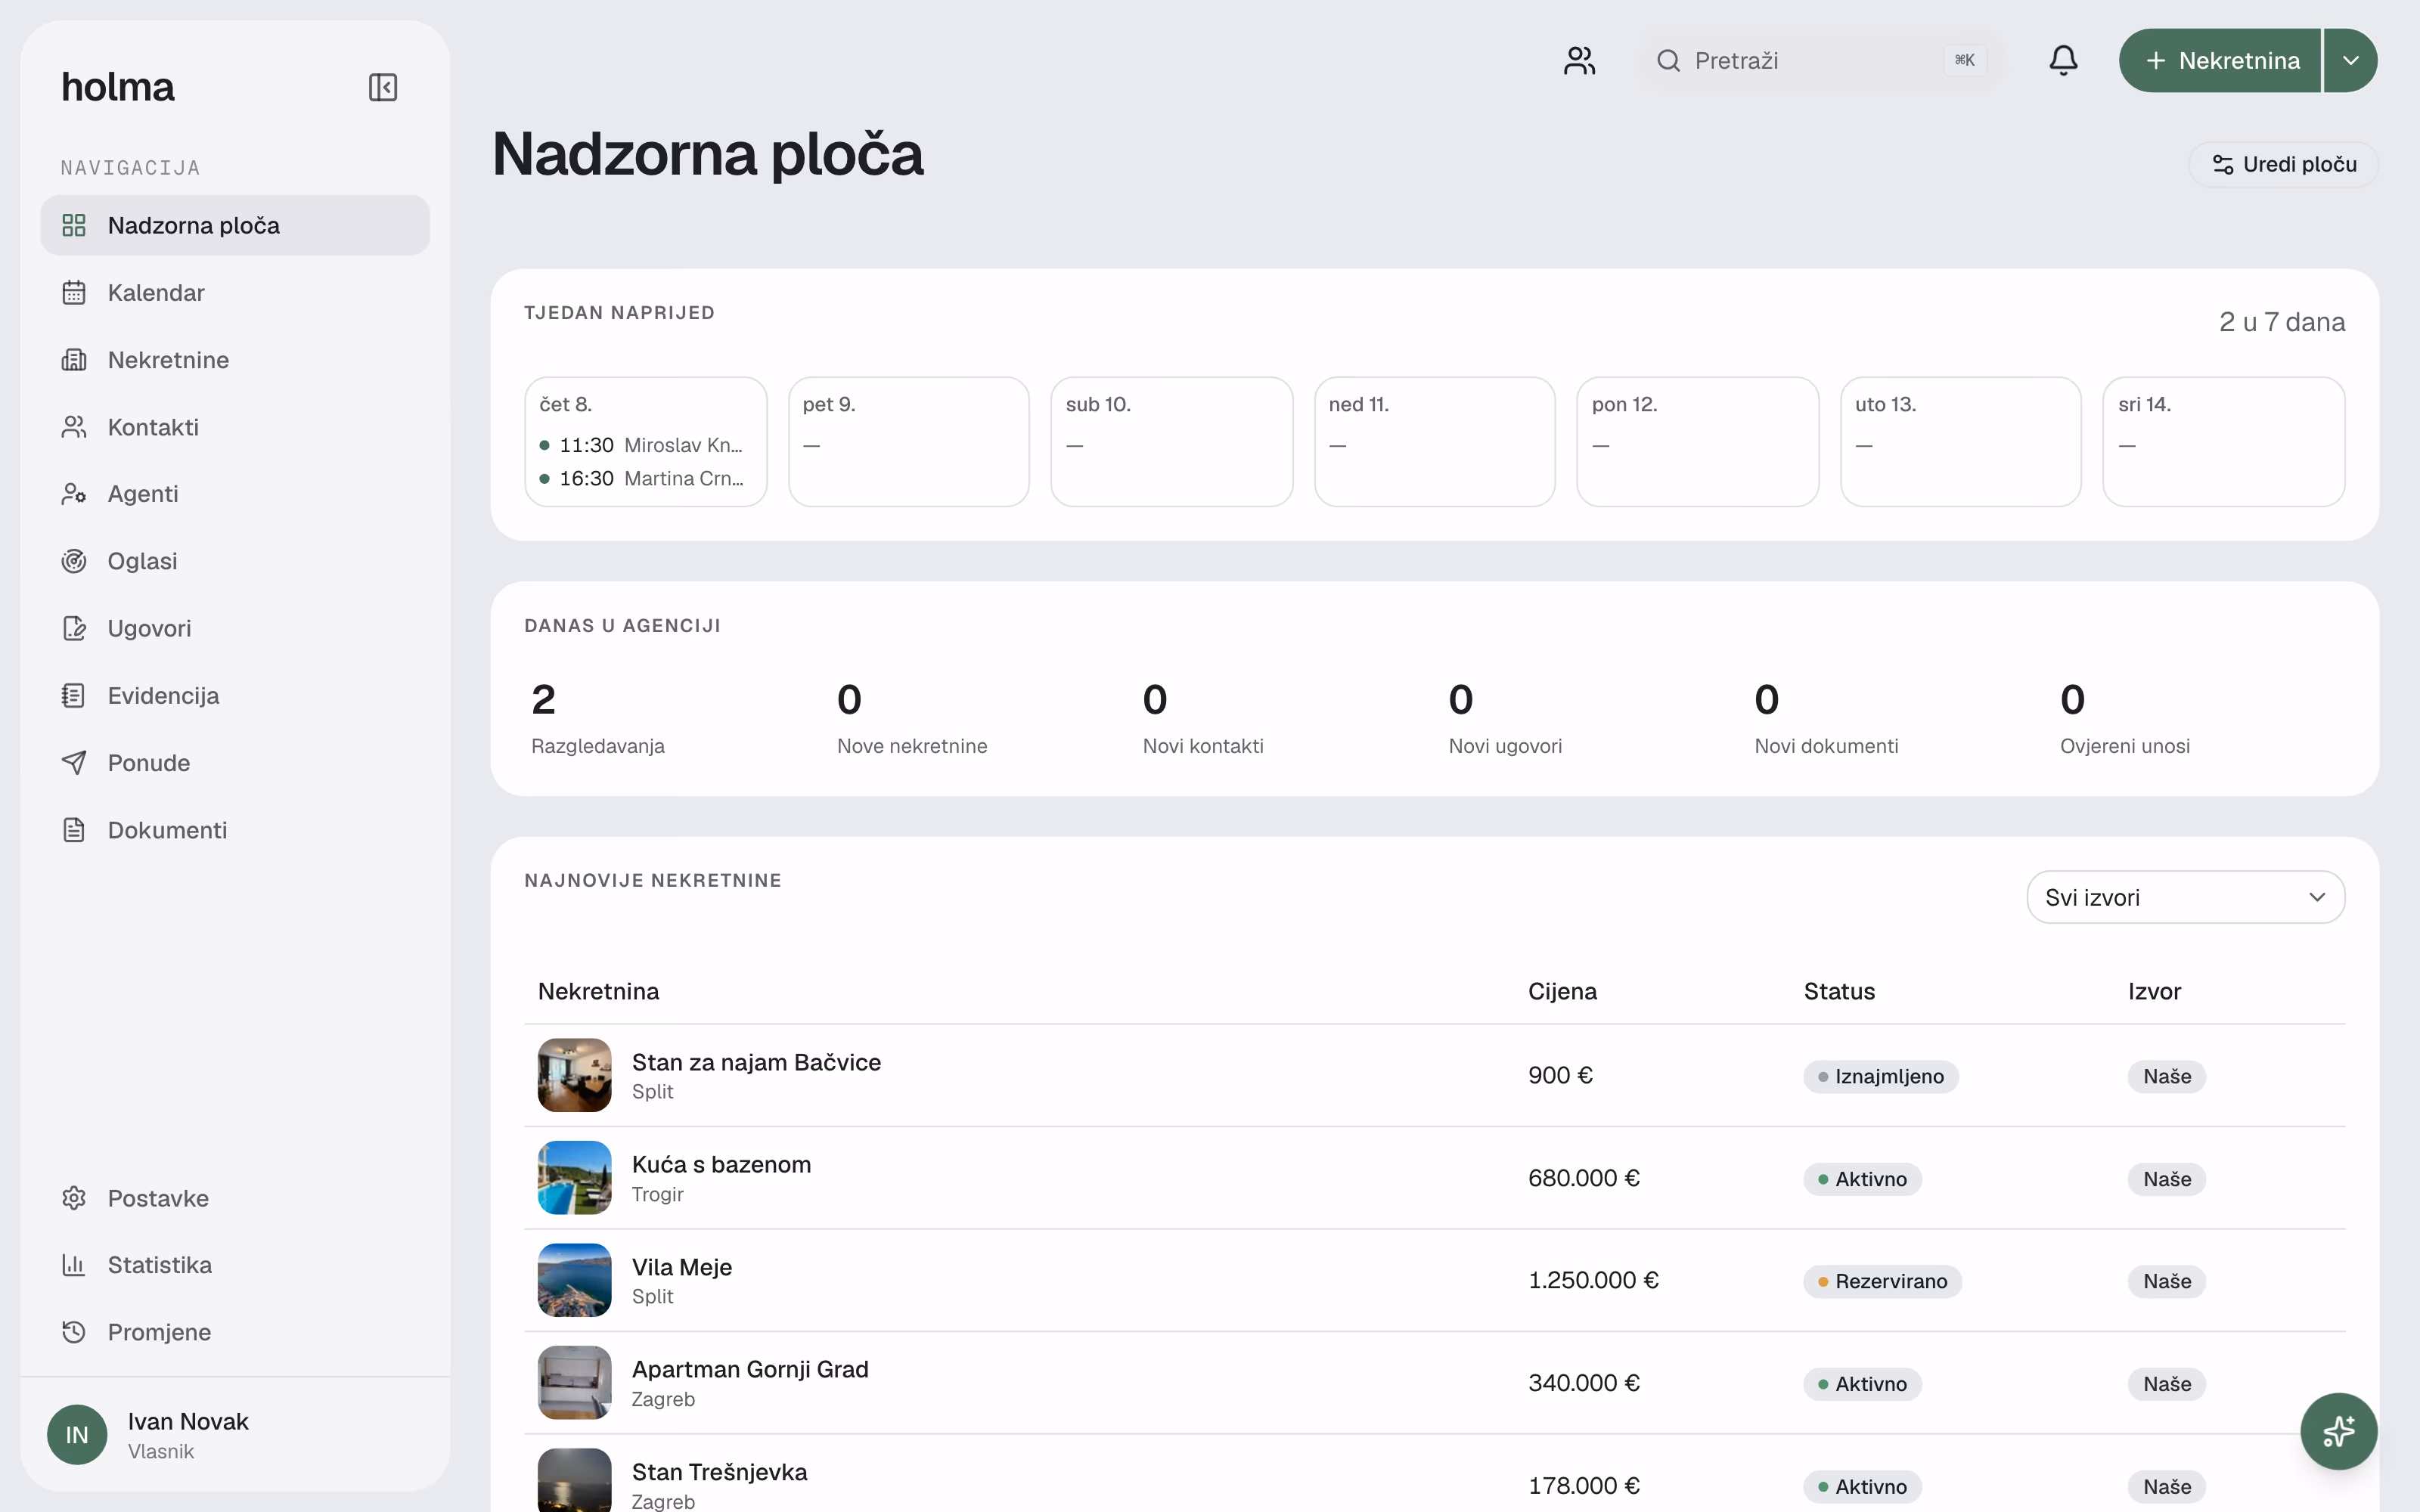Click the Vila Meje property name
This screenshot has width=2420, height=1512.
coord(682,1267)
